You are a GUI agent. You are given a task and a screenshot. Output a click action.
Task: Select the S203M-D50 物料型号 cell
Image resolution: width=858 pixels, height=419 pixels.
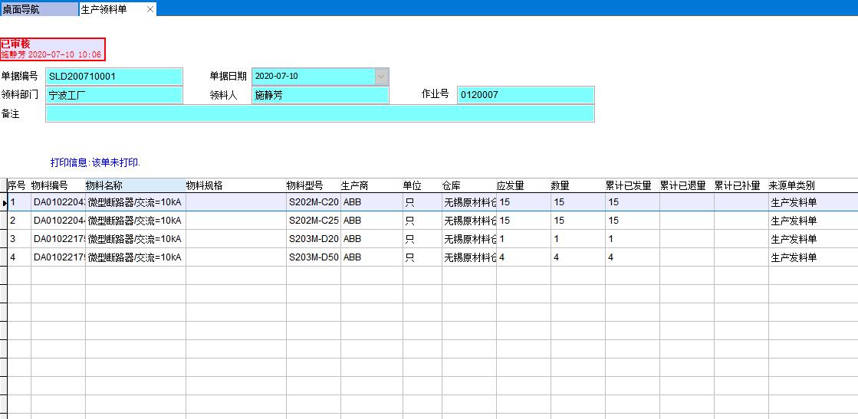313,257
